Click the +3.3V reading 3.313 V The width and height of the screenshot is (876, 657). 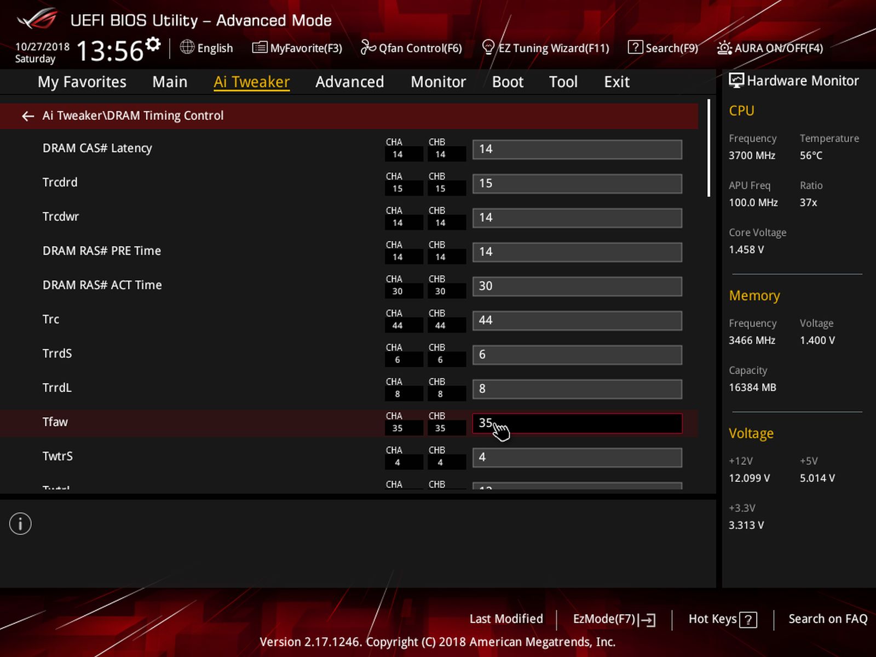[x=746, y=526]
